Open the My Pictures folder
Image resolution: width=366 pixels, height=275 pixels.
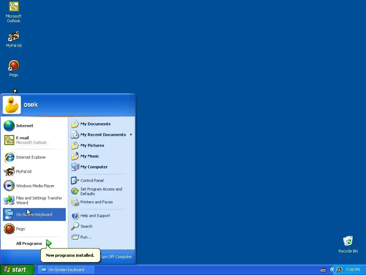[102, 145]
